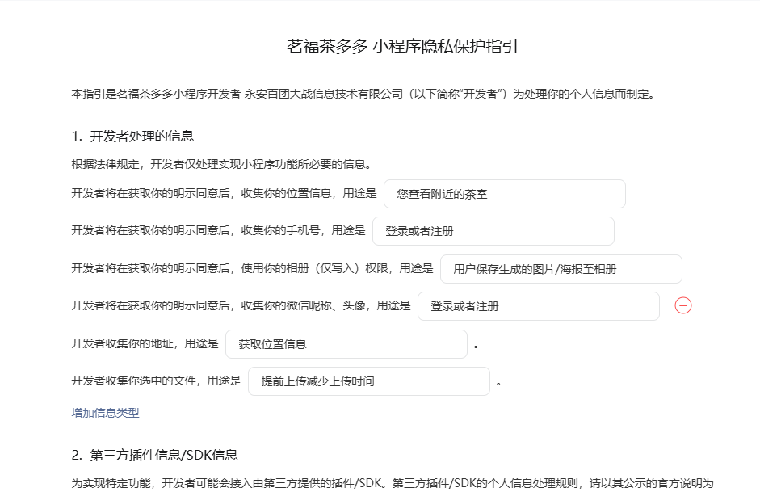Image resolution: width=760 pixels, height=492 pixels.
Task: Click the paragraph starting 为实现特定功能
Action: pos(393,483)
